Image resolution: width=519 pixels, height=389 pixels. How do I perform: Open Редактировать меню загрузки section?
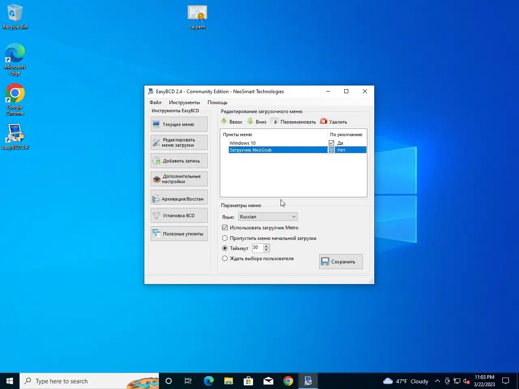point(179,143)
